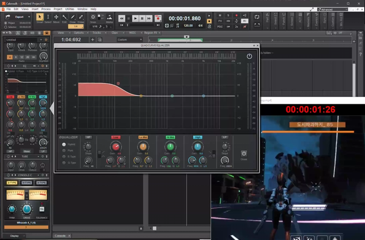The height and width of the screenshot is (240, 365).
Task: Toggle global Solo (S) in mix module
Action: [228, 16]
